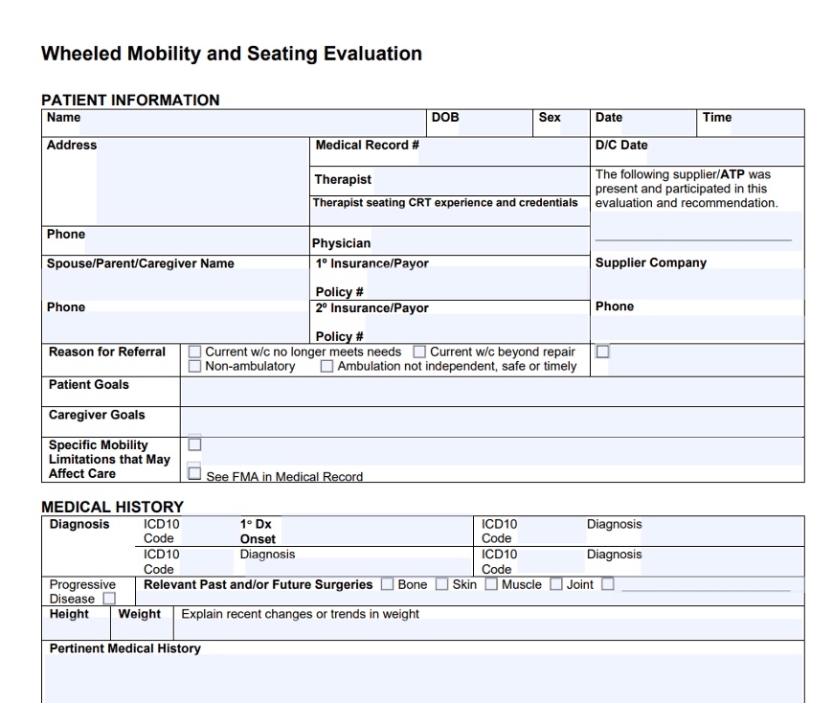Click the Caregiver Goals text field

(x=492, y=422)
